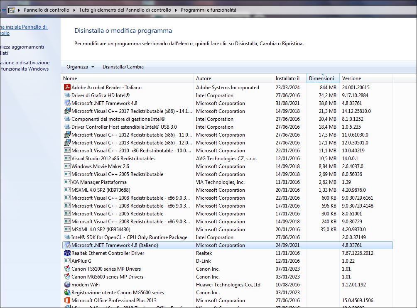Select the Microsoft .NET Framework 4.8 31/08/2021 icon
This screenshot has height=308, width=417.
tap(67, 103)
